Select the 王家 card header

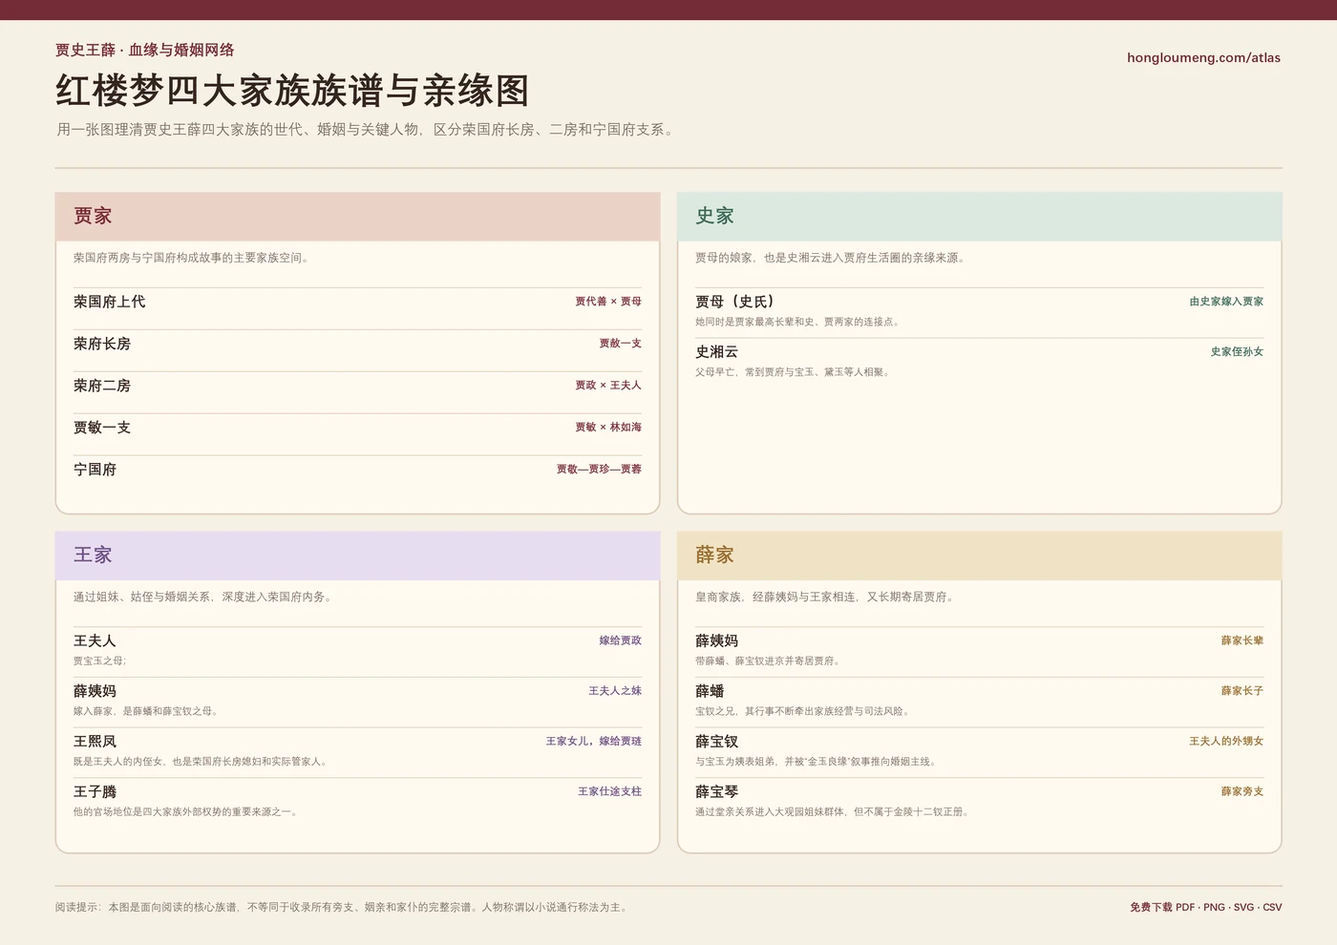coord(357,556)
